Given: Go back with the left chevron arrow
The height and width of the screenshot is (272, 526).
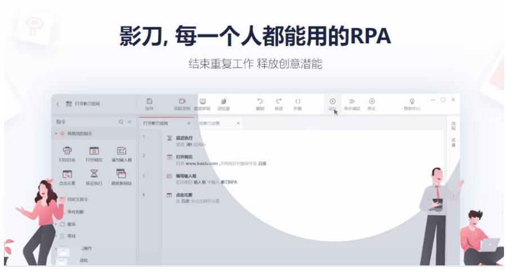Looking at the screenshot, I should click(x=57, y=104).
